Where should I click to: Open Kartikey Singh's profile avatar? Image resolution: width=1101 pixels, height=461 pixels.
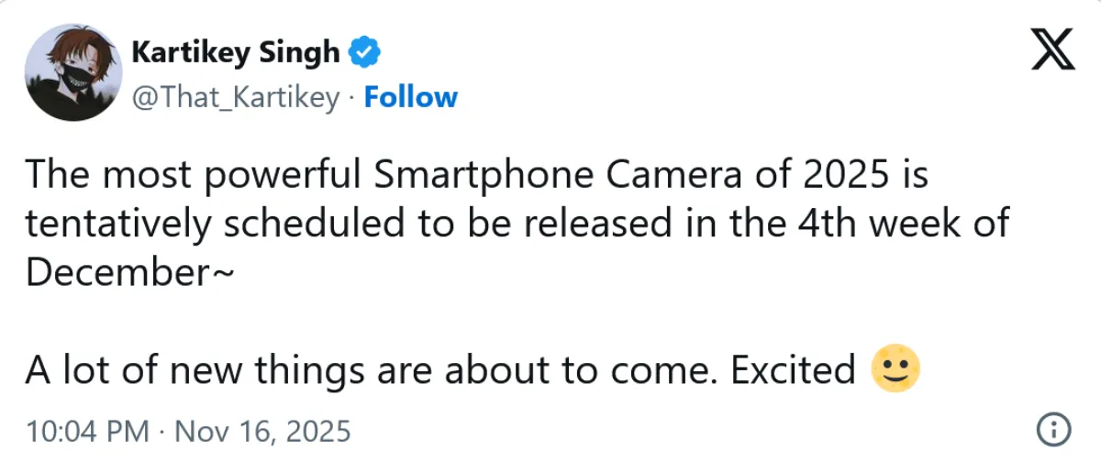point(72,72)
